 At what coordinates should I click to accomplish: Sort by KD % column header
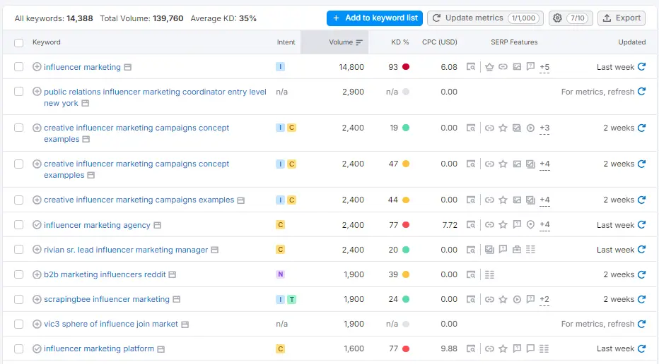pos(400,42)
